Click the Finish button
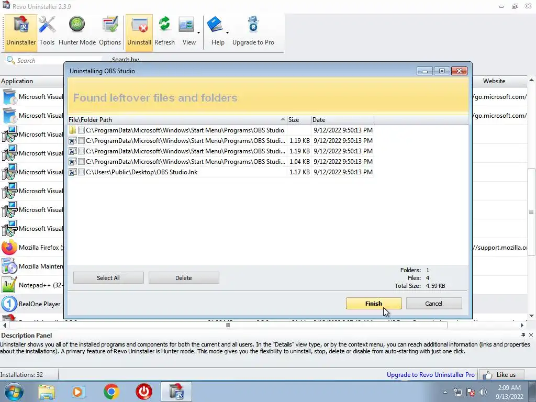 (374, 304)
